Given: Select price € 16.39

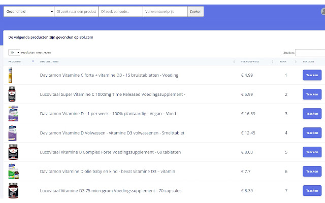Looking at the screenshot, I should 248,114.
